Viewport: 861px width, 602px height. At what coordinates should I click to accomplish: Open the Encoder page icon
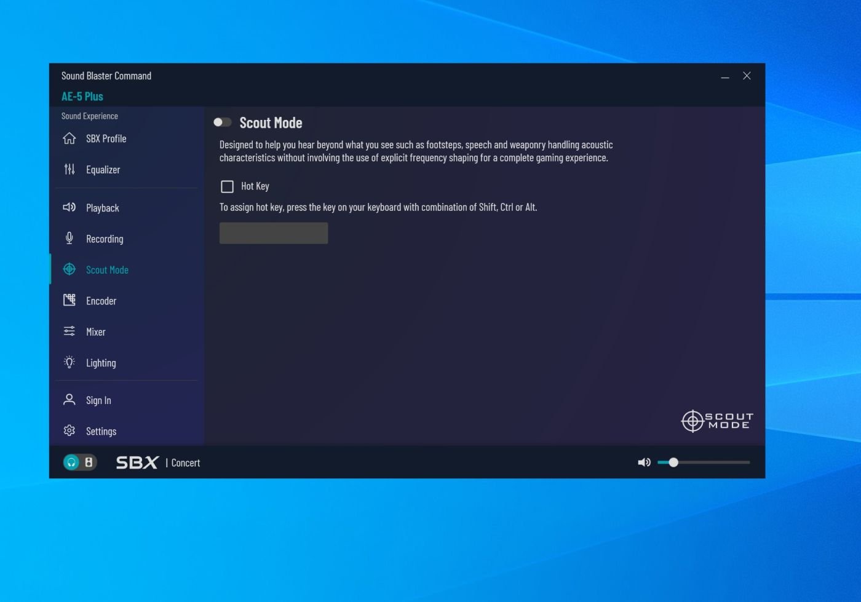[x=69, y=300]
